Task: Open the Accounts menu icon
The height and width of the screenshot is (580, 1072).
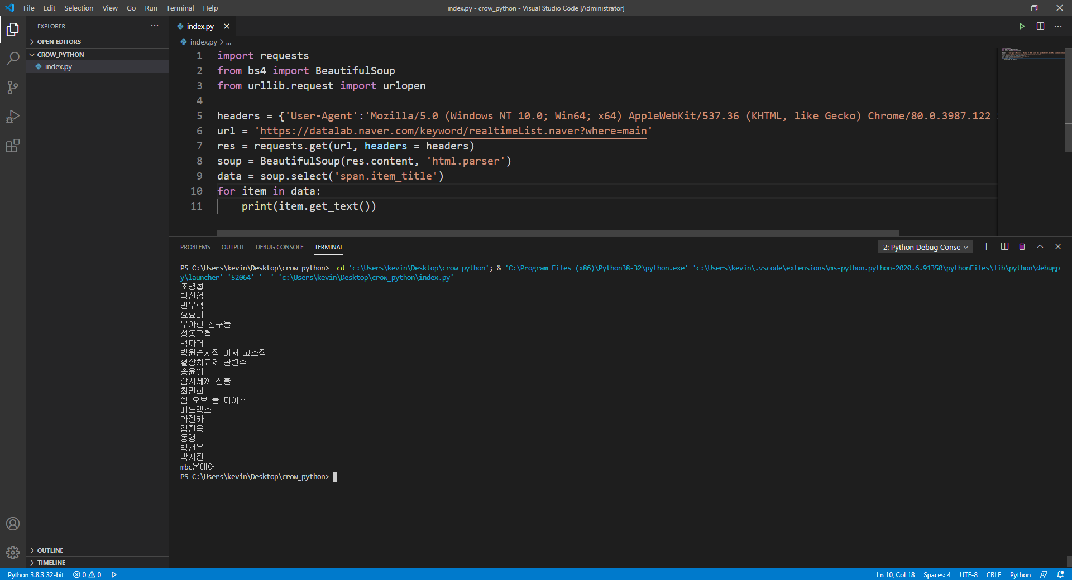Action: (13, 524)
